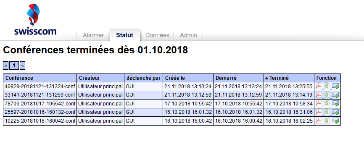Send email report for conference 40928-20181121-131324-conf

pyautogui.click(x=335, y=86)
